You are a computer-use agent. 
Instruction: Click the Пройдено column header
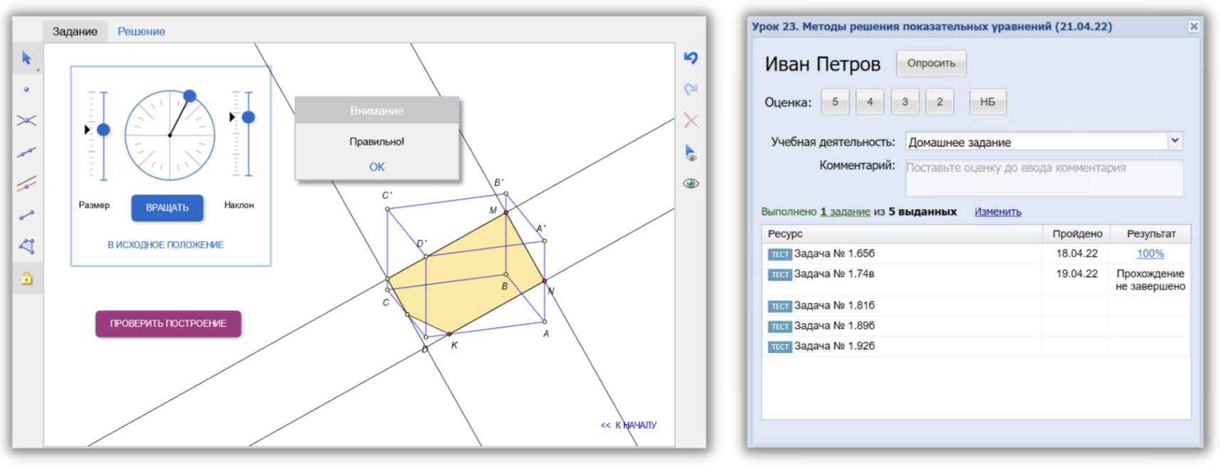tap(1076, 234)
